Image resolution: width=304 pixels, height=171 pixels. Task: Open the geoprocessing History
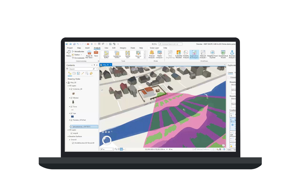[68, 54]
